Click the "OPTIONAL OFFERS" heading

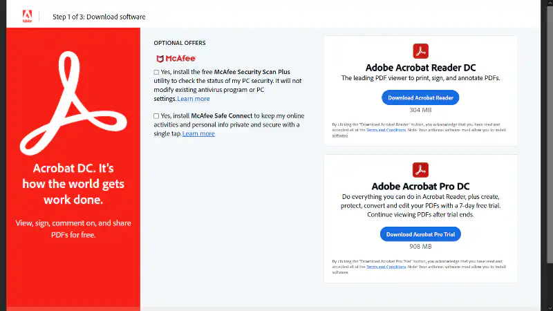(180, 43)
